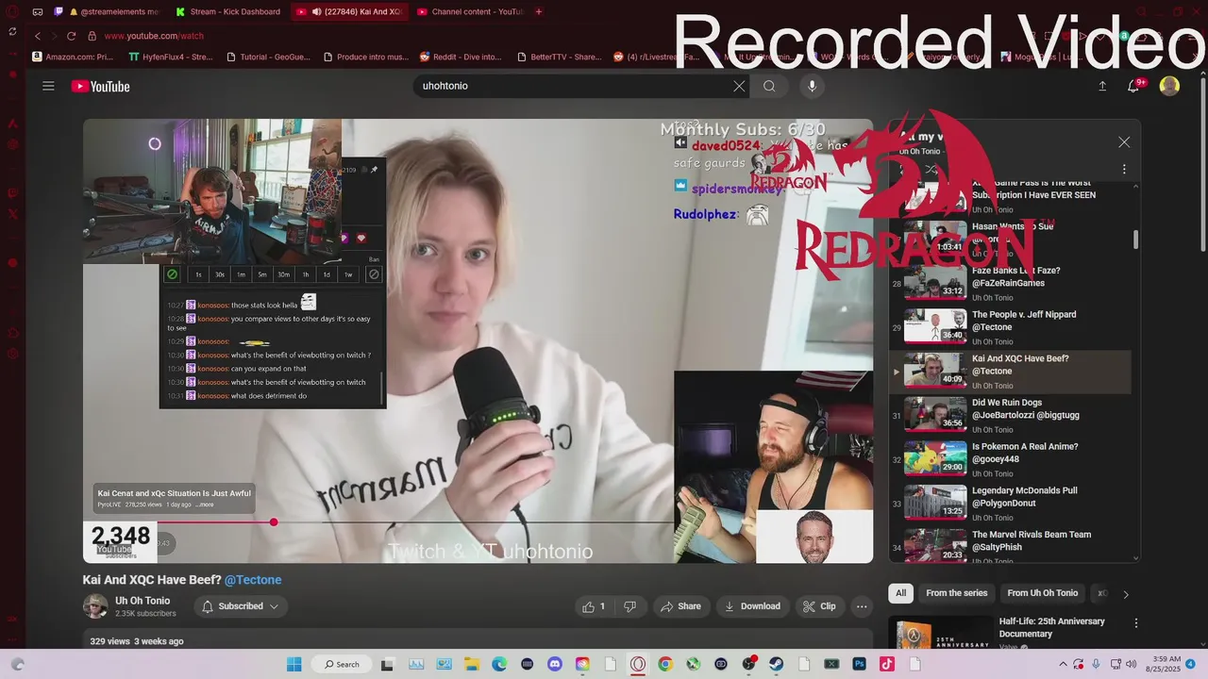Viewport: 1208px width, 679px height.
Task: Open the Twitch pinned tab icon
Action: 59,11
